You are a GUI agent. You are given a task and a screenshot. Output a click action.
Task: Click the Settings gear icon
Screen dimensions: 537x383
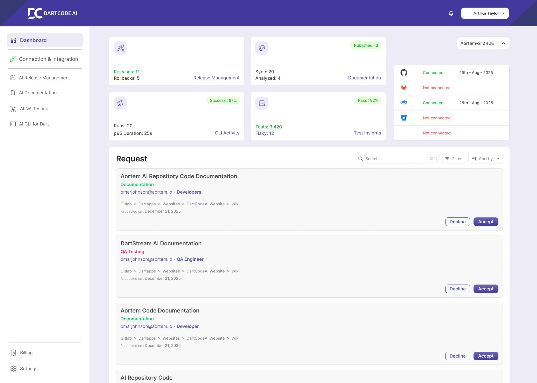tap(13, 368)
